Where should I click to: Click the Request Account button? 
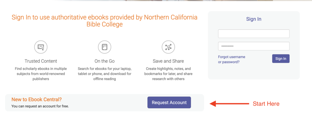pos(169,103)
